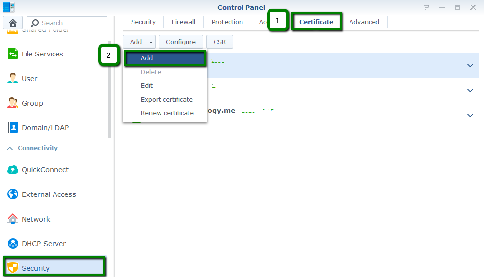Click the User icon in sidebar
484x277 pixels.
[13, 79]
